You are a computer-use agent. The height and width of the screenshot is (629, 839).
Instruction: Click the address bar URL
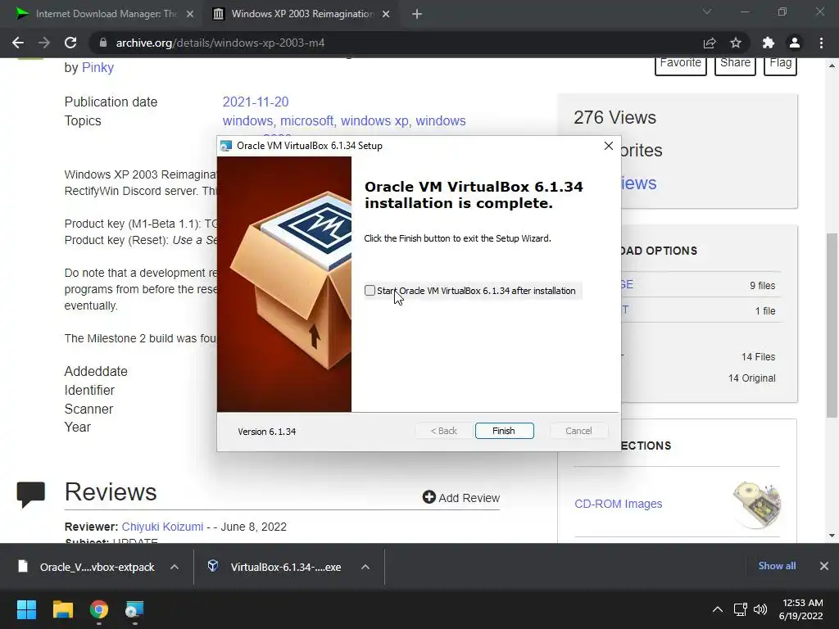pos(220,43)
